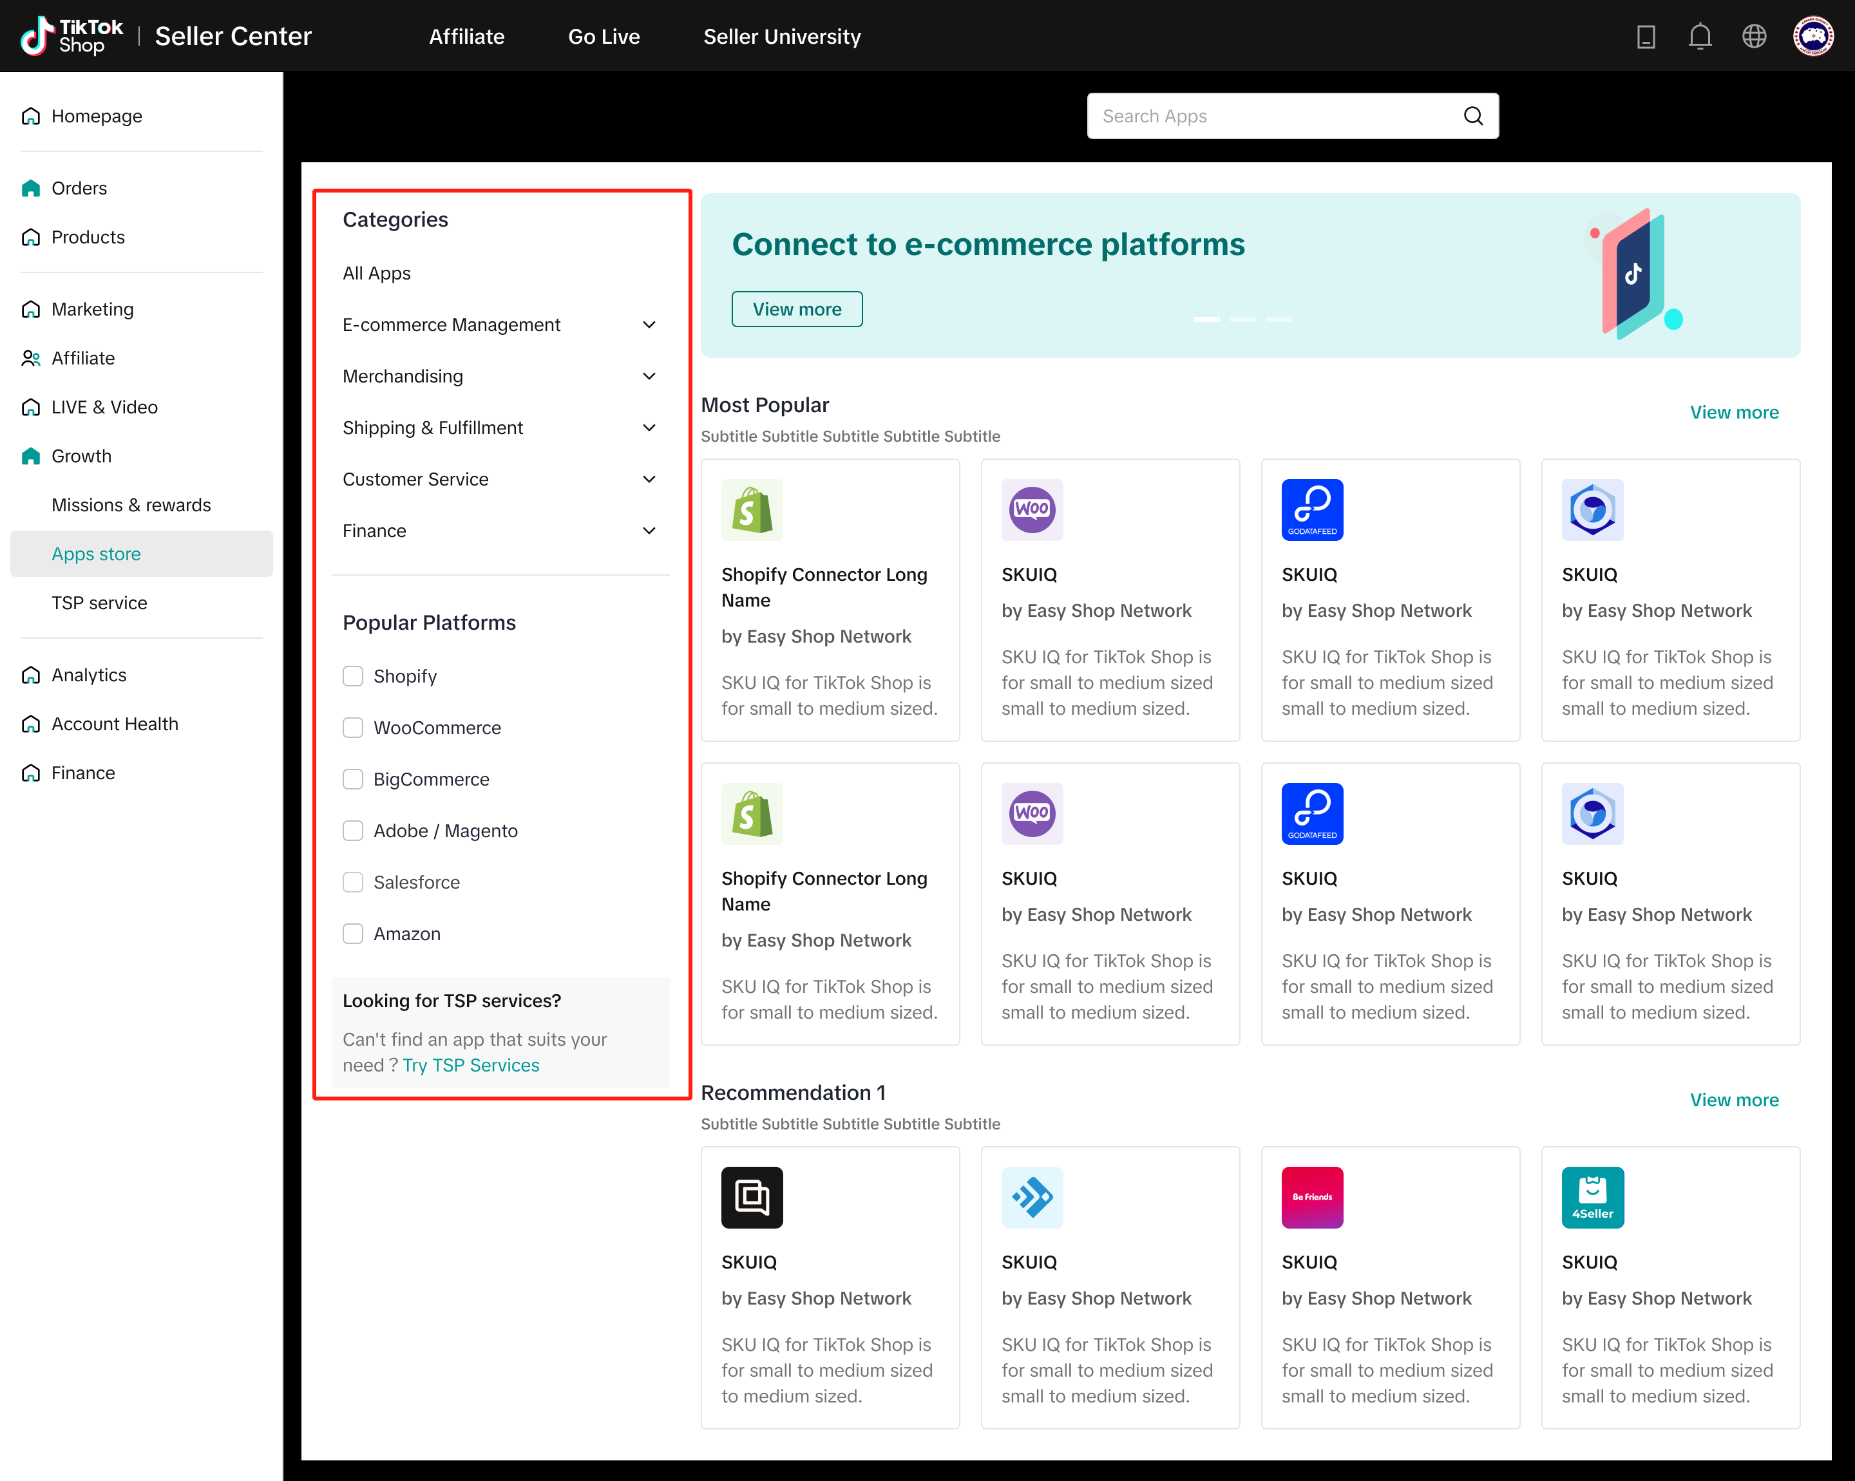The height and width of the screenshot is (1481, 1855).
Task: Click the TikTok Shop logo
Action: (72, 36)
